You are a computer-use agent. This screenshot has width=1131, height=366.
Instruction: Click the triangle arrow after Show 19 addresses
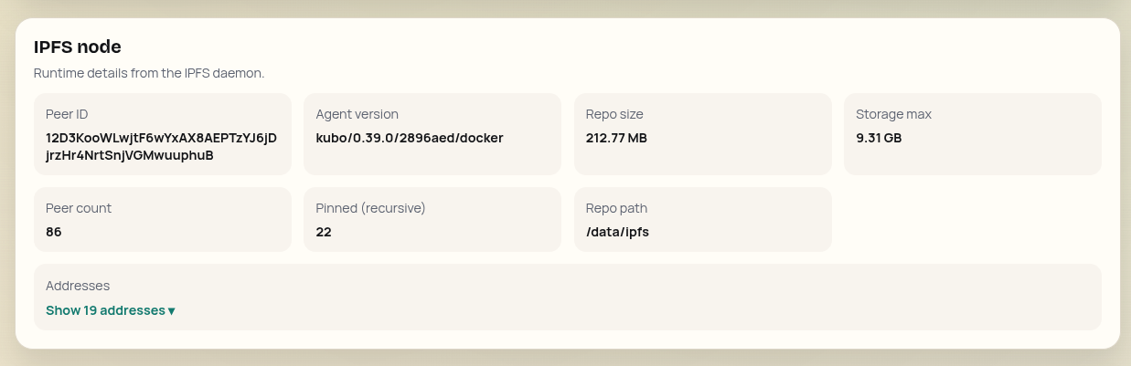pos(172,311)
